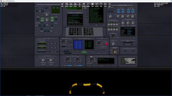Click the save scenario icon
This screenshot has height=96, width=172.
click(105, 4)
